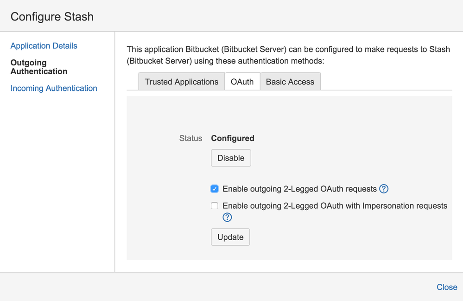Open Application Details in the sidebar
463x301 pixels.
pyautogui.click(x=44, y=46)
